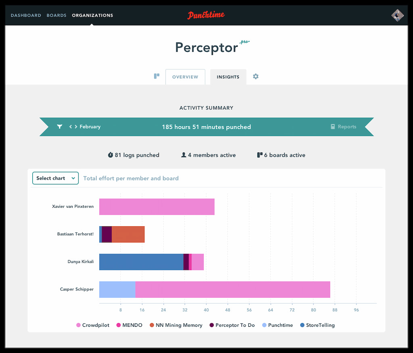Click the member icon beside 4 members active

[x=184, y=155]
